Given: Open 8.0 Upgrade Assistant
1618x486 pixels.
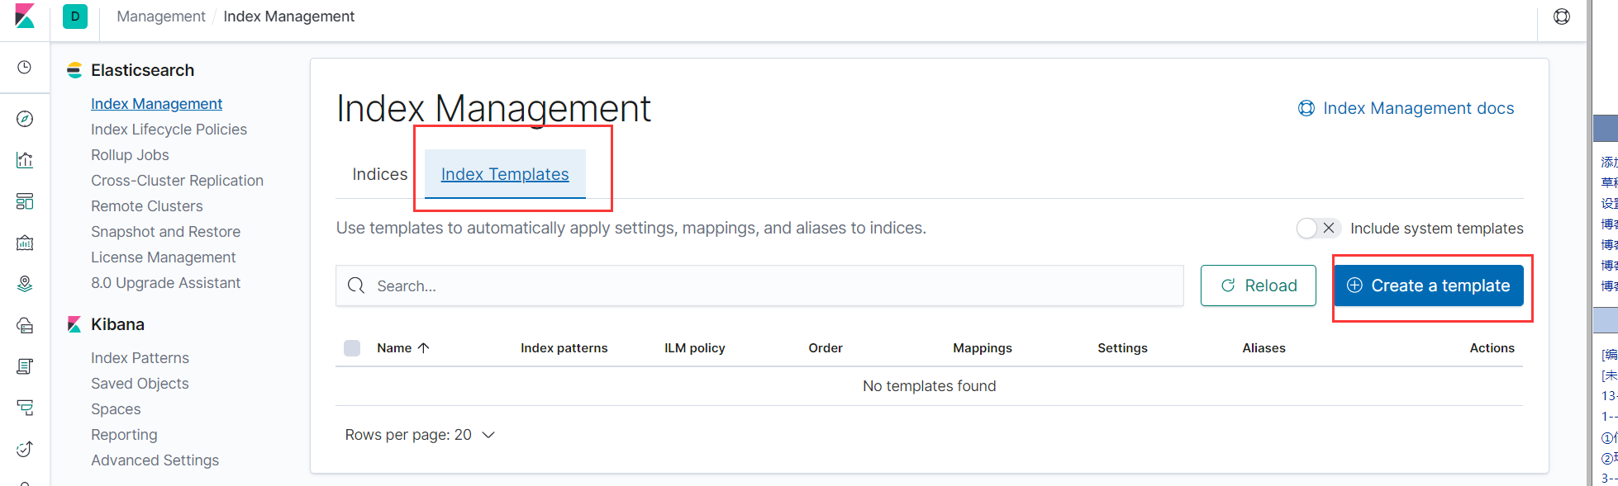Looking at the screenshot, I should point(165,283).
